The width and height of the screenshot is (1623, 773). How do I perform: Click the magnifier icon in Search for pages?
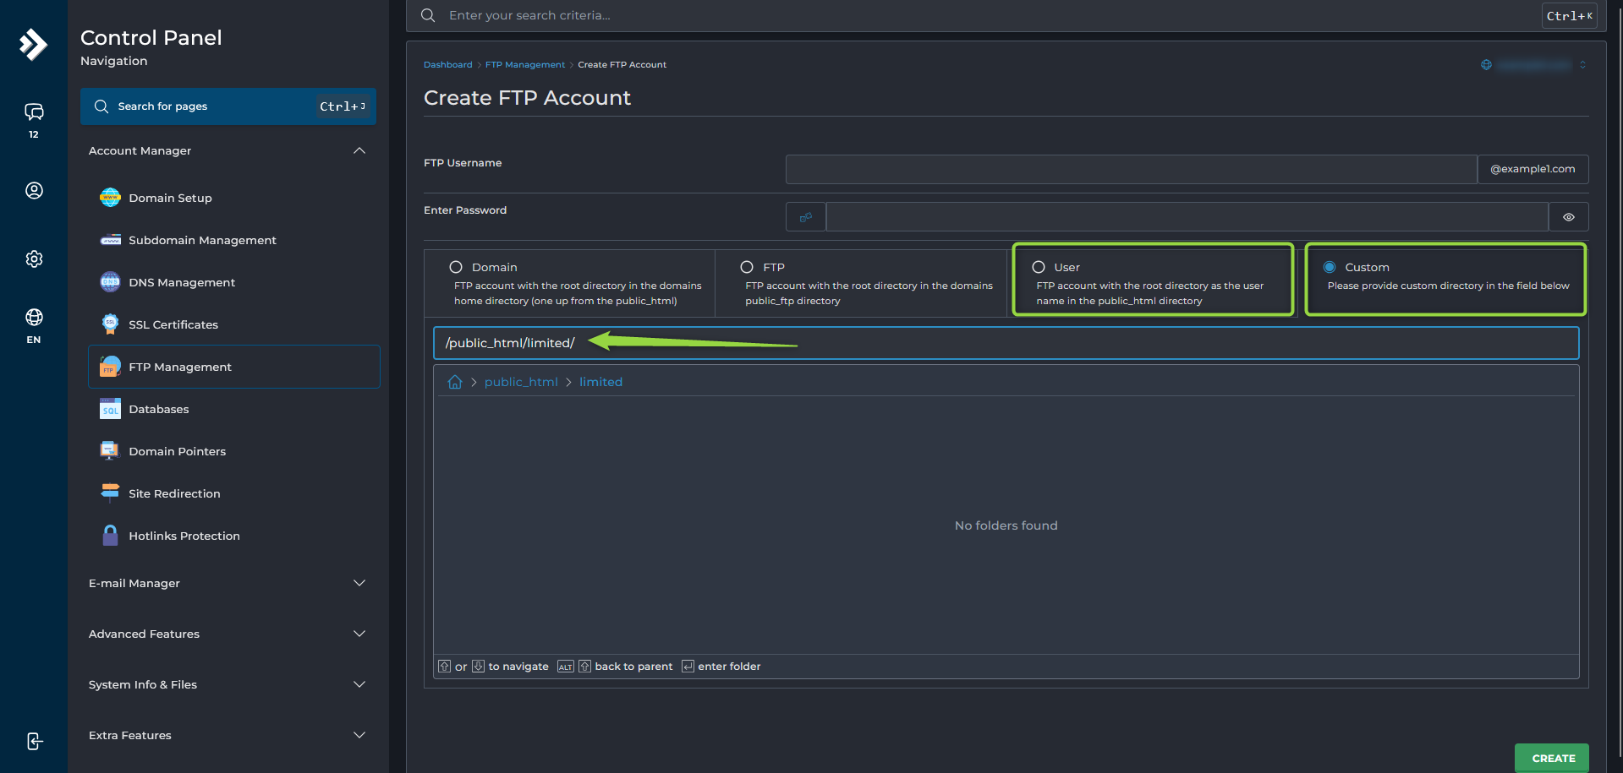click(x=101, y=106)
